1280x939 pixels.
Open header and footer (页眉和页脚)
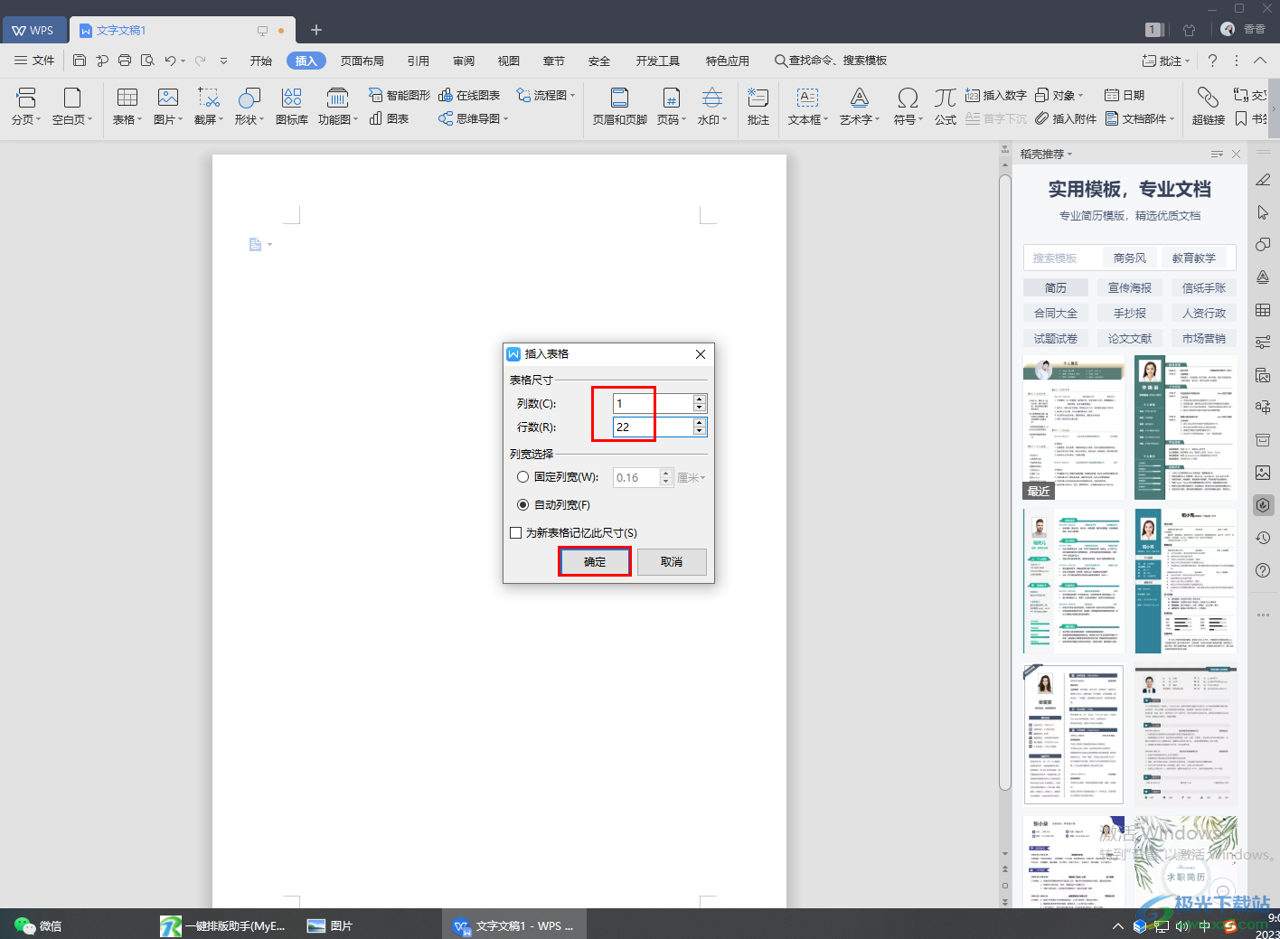[620, 106]
